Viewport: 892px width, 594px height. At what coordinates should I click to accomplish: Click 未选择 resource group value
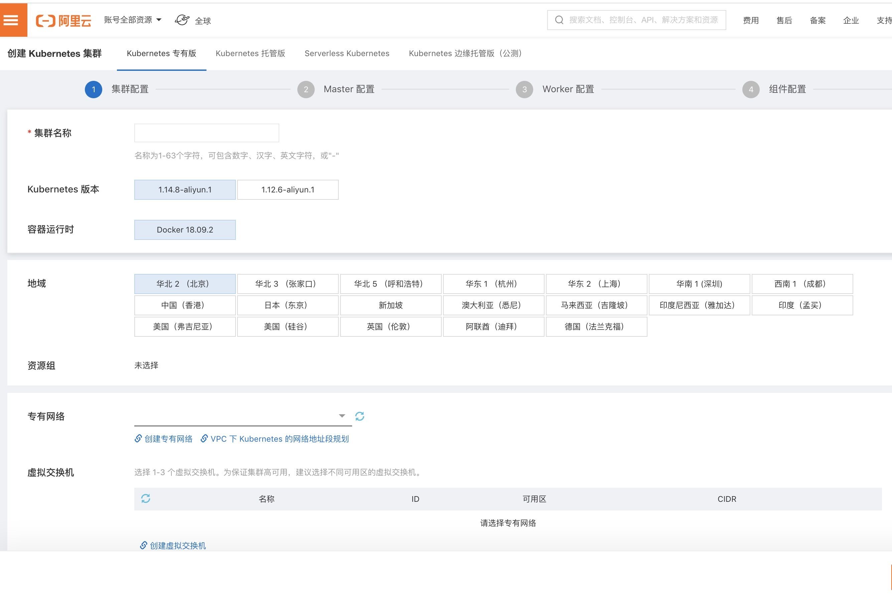tap(146, 365)
